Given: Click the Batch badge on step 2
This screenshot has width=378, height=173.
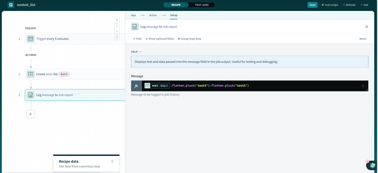Looking at the screenshot, I should [x=64, y=74].
